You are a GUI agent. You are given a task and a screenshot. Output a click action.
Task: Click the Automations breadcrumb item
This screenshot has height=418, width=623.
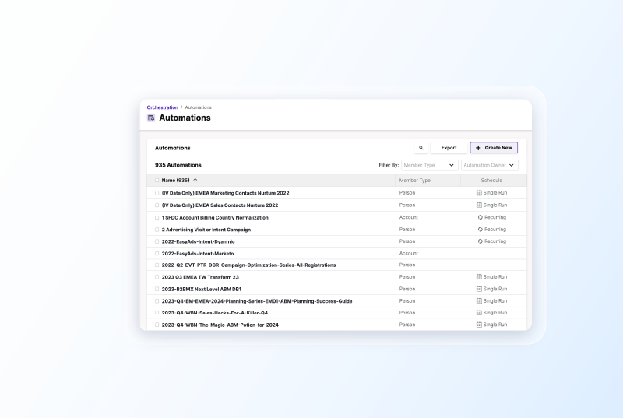(x=199, y=107)
